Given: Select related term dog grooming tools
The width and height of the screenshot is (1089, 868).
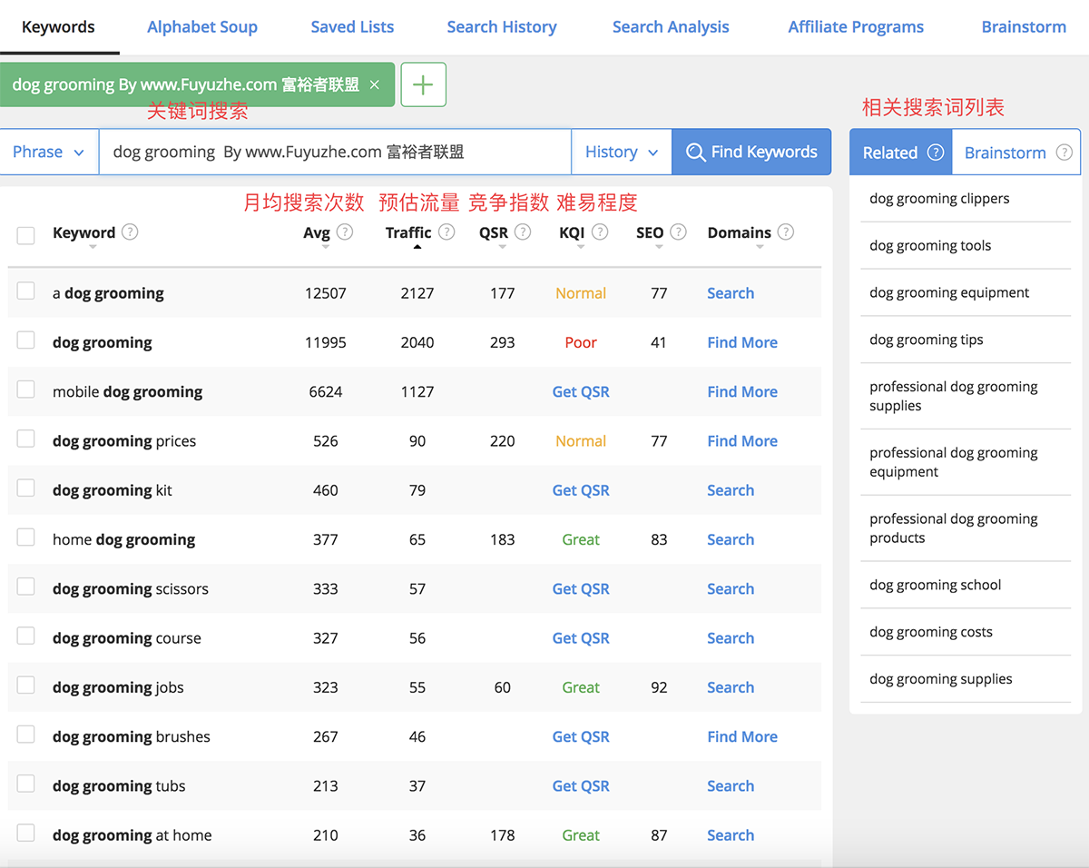Looking at the screenshot, I should [x=930, y=246].
